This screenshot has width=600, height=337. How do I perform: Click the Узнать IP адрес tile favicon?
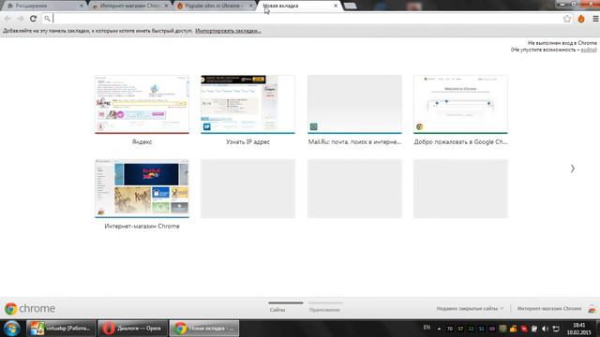click(207, 126)
